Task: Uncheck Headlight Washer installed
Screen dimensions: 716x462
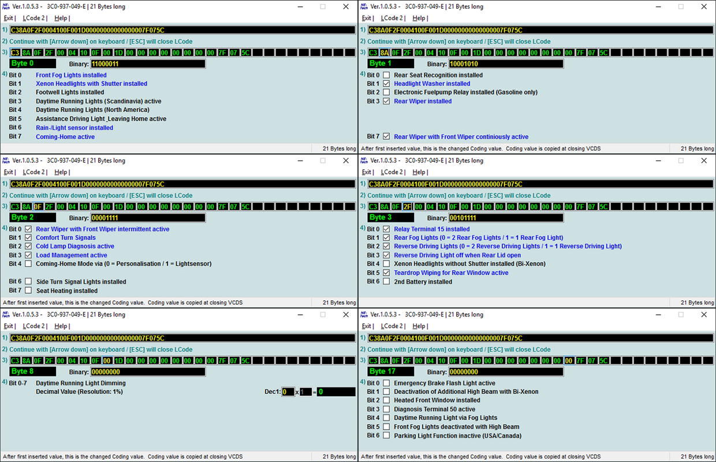Action: tap(386, 84)
